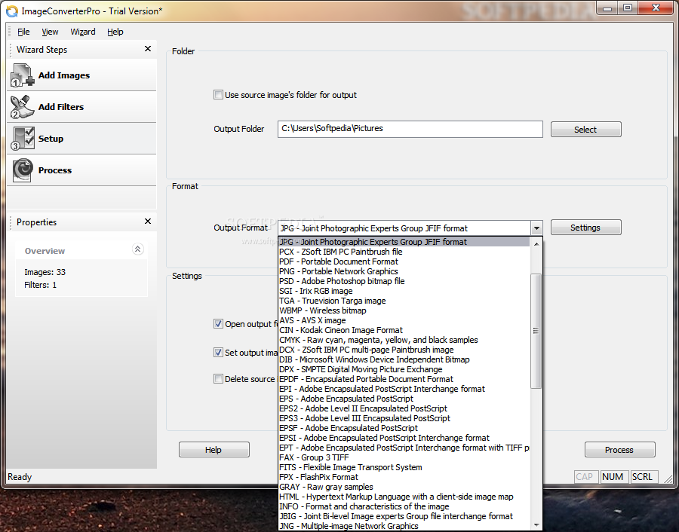The width and height of the screenshot is (679, 532).
Task: Close the Output Format dropdown arrow
Action: (x=536, y=228)
